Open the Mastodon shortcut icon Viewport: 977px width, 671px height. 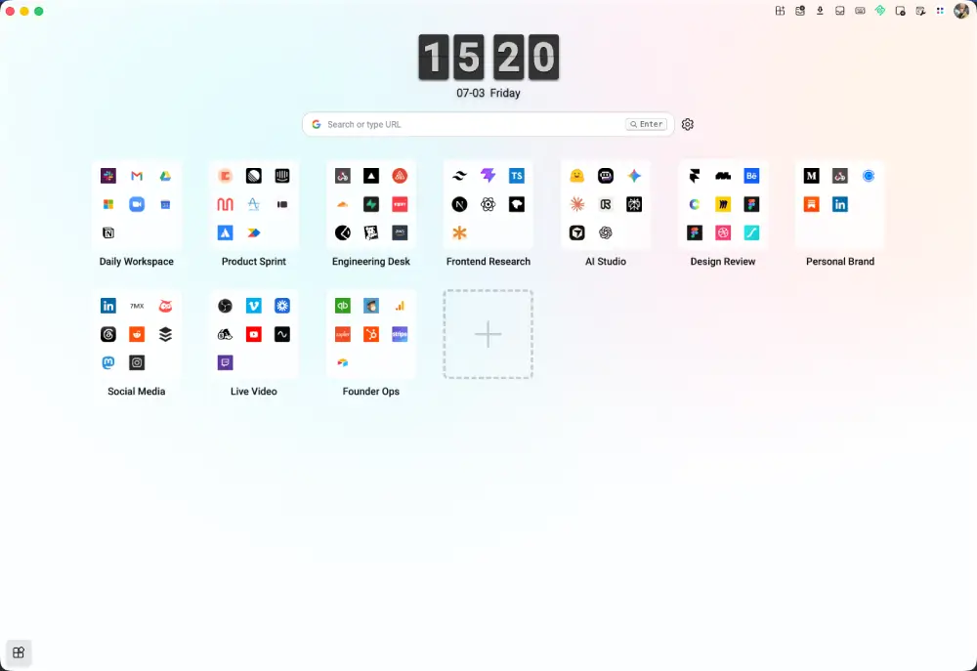(x=108, y=362)
